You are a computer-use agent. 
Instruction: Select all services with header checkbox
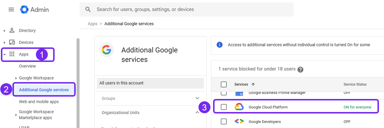coord(224,84)
